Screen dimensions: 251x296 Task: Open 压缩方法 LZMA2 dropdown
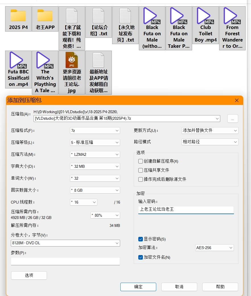pos(95,154)
